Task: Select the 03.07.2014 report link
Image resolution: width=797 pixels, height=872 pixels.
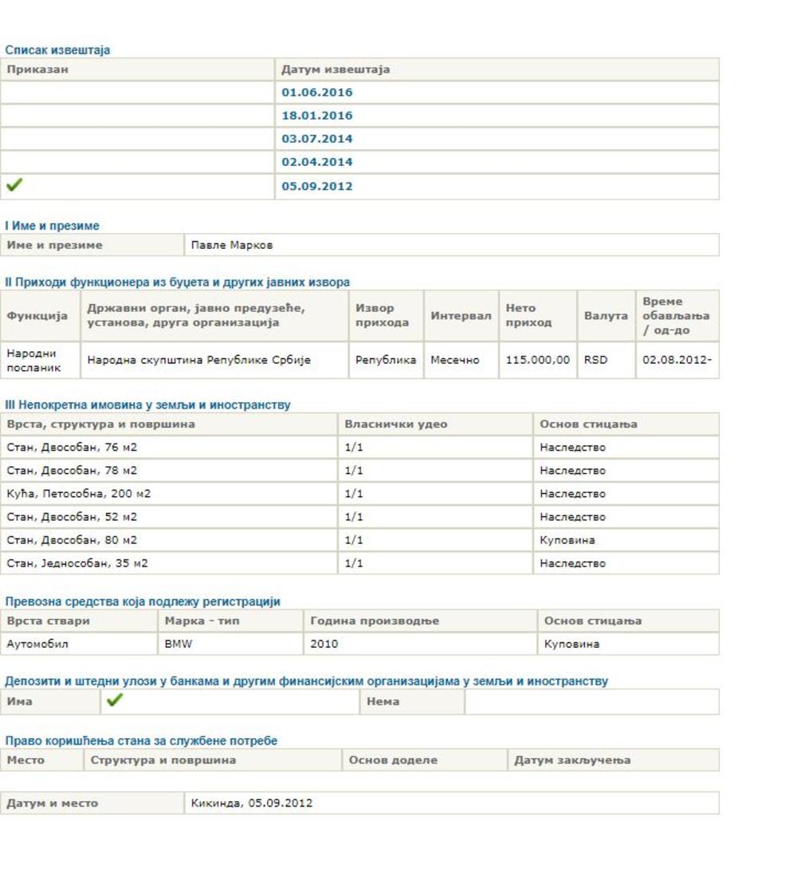Action: click(x=316, y=139)
